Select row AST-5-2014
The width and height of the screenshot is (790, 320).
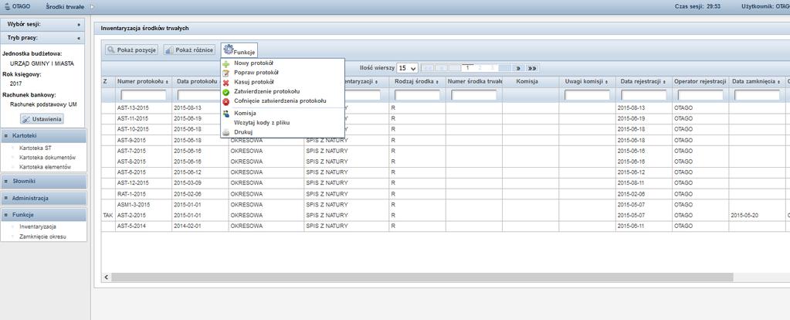tap(446, 226)
